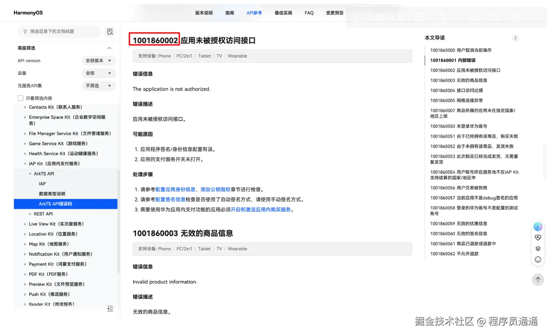The height and width of the screenshot is (336, 547).
Task: Click the floating smiley face icon
Action: pyautogui.click(x=538, y=260)
